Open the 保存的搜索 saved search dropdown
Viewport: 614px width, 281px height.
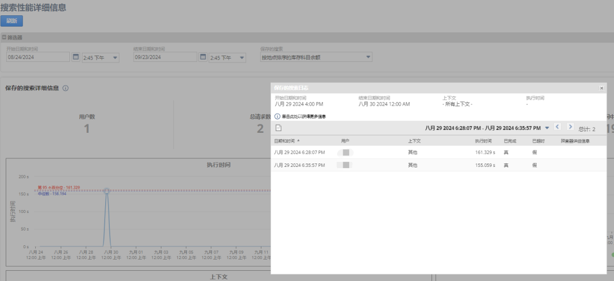(x=316, y=57)
